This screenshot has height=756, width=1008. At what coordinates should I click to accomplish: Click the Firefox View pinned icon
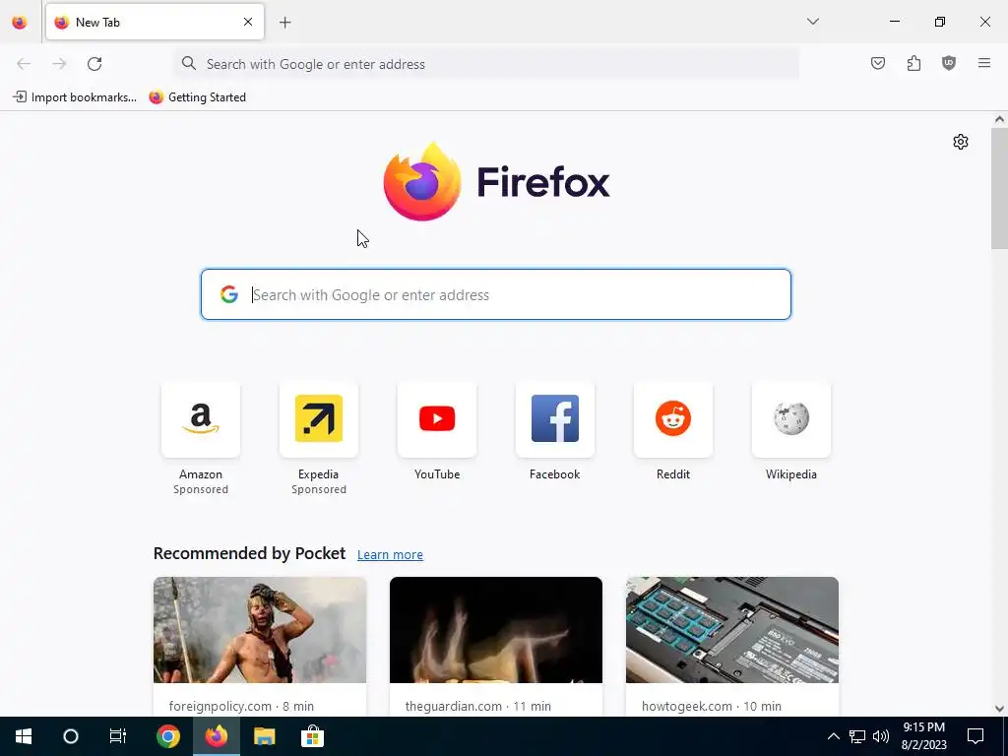(x=20, y=22)
